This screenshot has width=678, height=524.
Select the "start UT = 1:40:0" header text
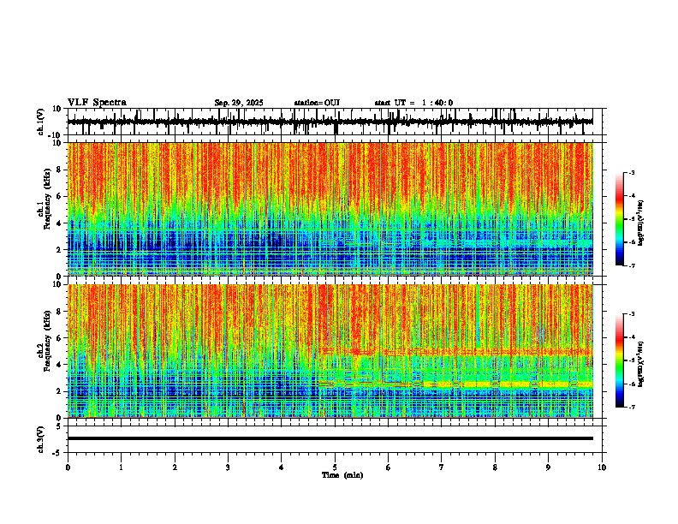(413, 103)
